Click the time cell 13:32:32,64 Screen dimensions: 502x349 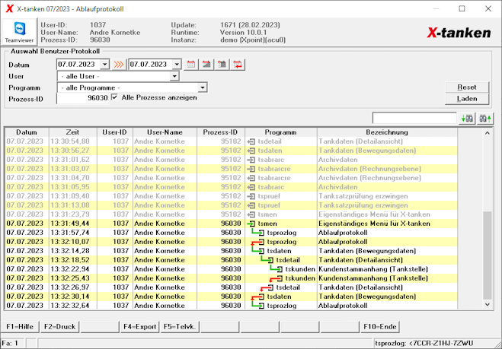coord(72,306)
